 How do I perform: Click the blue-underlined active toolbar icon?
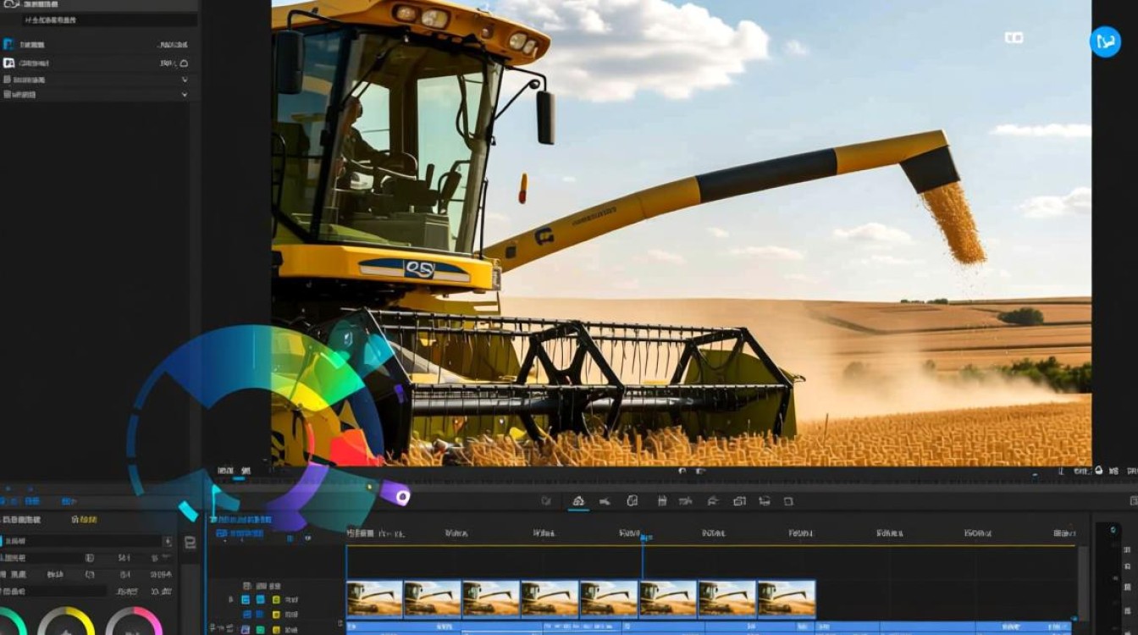(578, 501)
